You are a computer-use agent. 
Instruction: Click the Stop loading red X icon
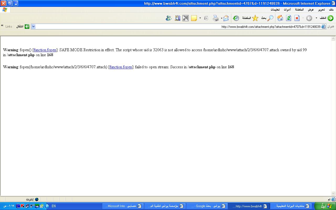297,18
